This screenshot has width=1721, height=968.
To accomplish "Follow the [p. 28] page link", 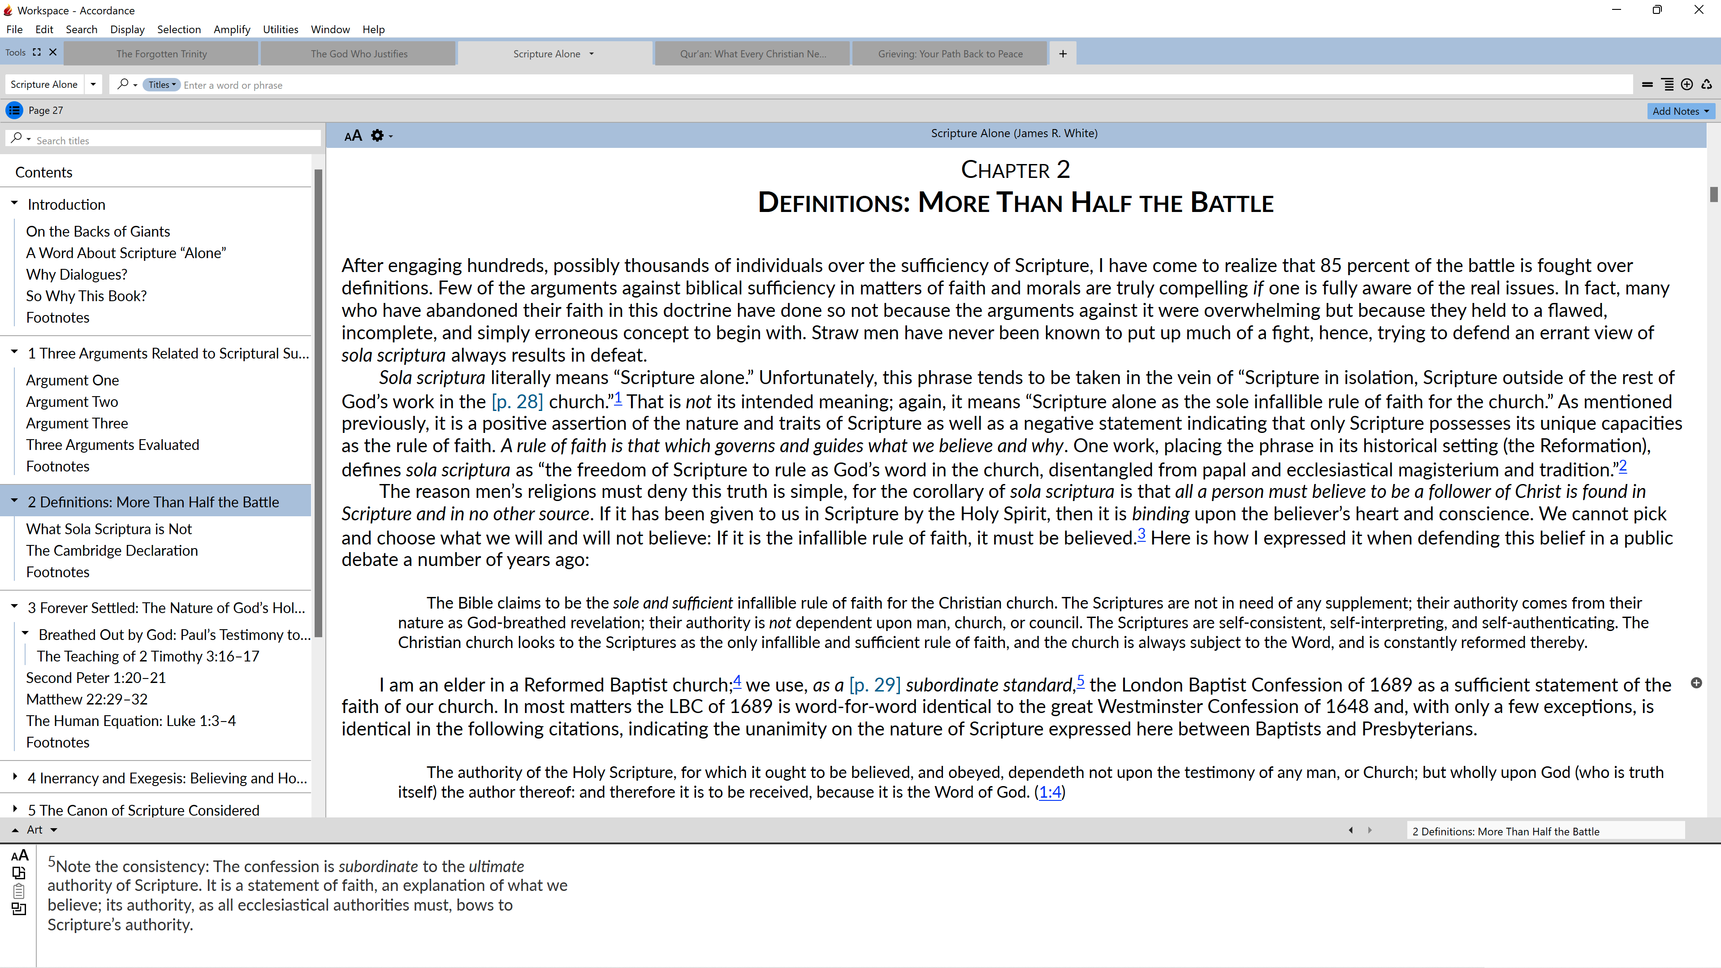I will coord(517,402).
